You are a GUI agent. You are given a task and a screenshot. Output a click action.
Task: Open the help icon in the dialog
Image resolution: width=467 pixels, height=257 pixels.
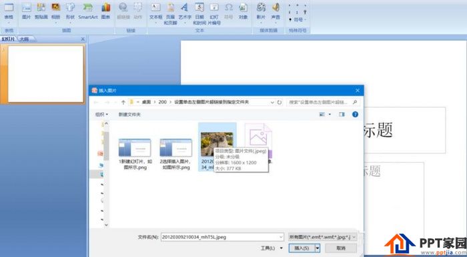(x=355, y=114)
